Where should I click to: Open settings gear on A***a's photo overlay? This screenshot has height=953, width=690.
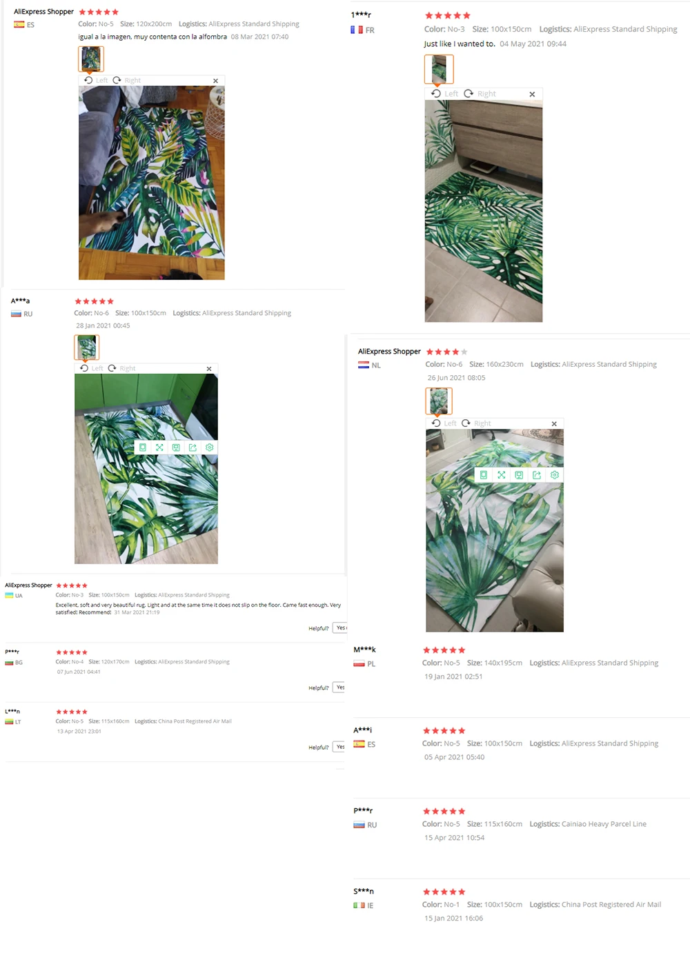[x=210, y=448]
